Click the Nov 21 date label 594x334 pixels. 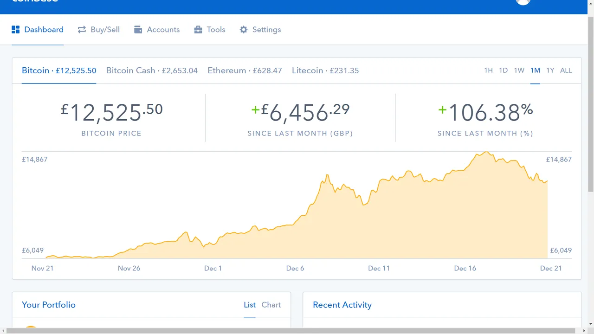coord(42,268)
